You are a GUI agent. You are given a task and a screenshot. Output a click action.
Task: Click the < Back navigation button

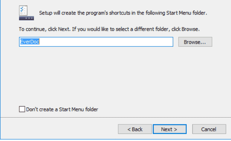[135, 129]
